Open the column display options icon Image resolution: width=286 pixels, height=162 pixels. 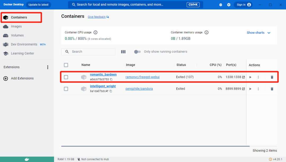point(123,52)
